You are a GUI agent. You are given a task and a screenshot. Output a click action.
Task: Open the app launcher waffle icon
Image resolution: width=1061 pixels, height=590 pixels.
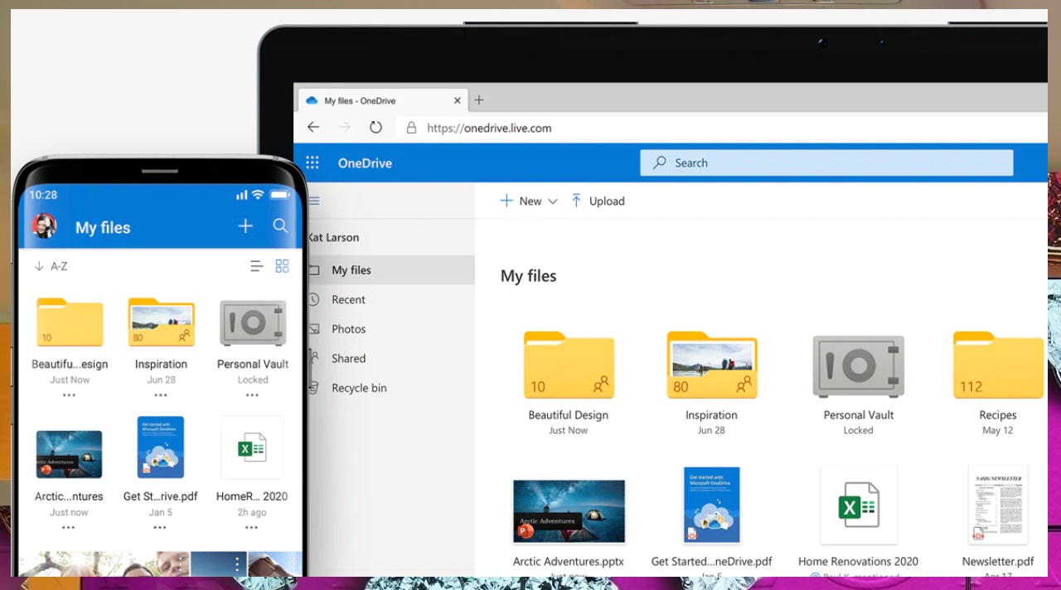(312, 163)
